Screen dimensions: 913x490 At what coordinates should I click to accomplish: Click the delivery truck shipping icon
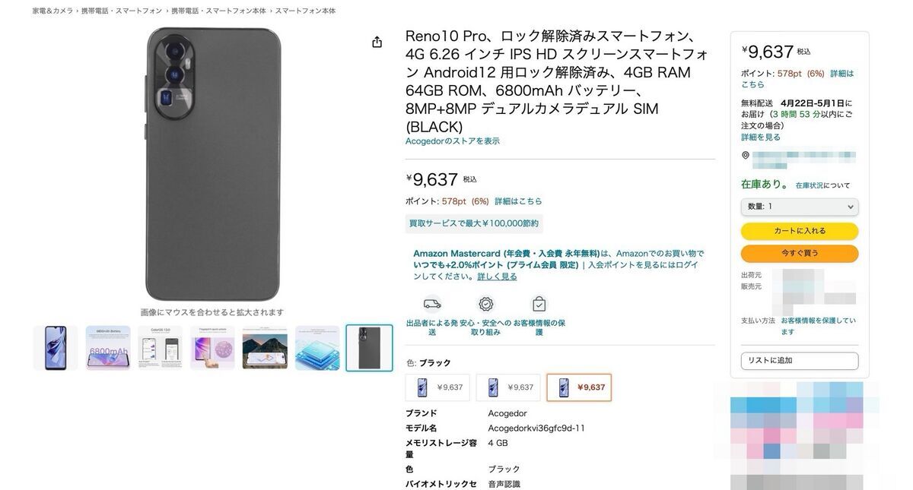pos(432,304)
